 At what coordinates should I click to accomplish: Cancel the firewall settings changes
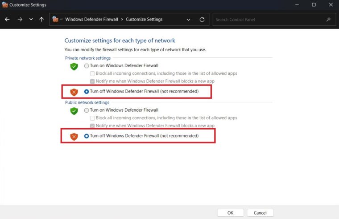[260, 213]
